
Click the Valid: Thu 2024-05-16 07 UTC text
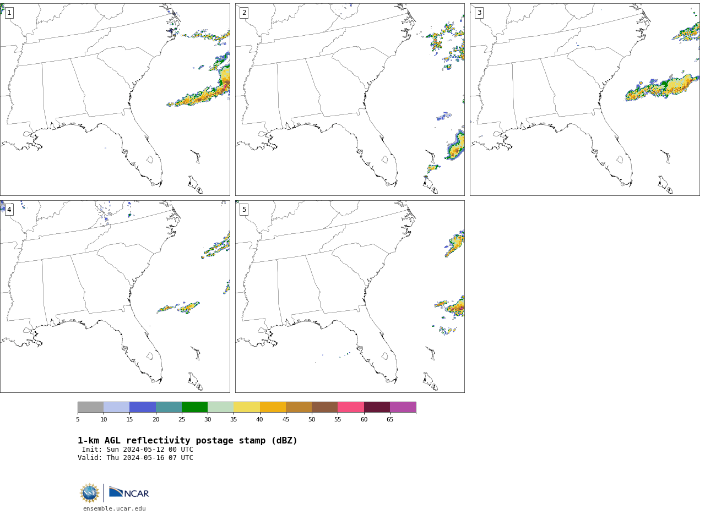click(135, 458)
